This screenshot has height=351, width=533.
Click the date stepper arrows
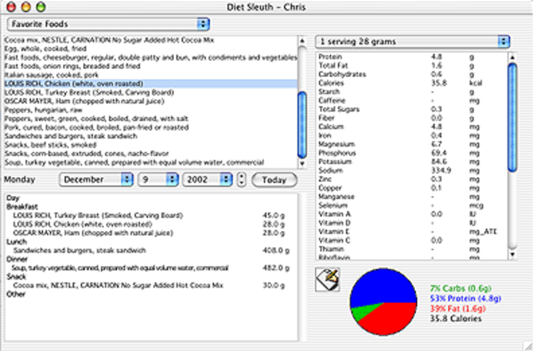point(241,180)
